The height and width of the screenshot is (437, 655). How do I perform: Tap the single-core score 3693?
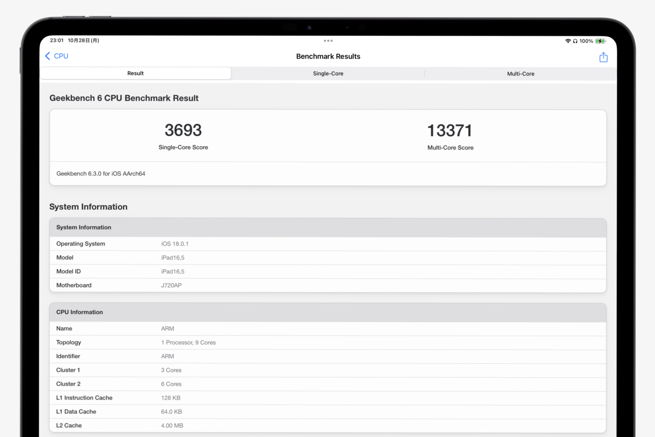click(183, 130)
